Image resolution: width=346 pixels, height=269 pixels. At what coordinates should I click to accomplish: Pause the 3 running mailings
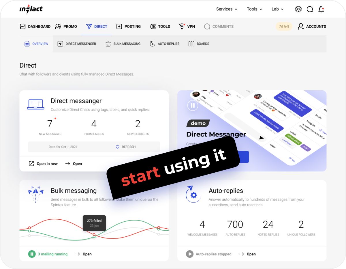(x=32, y=254)
